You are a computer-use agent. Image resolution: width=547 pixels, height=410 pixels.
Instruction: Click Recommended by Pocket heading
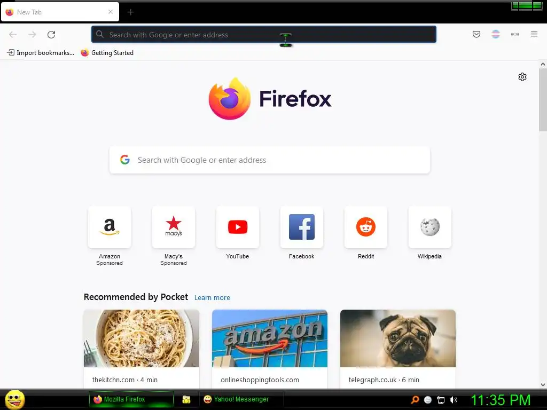pyautogui.click(x=136, y=297)
